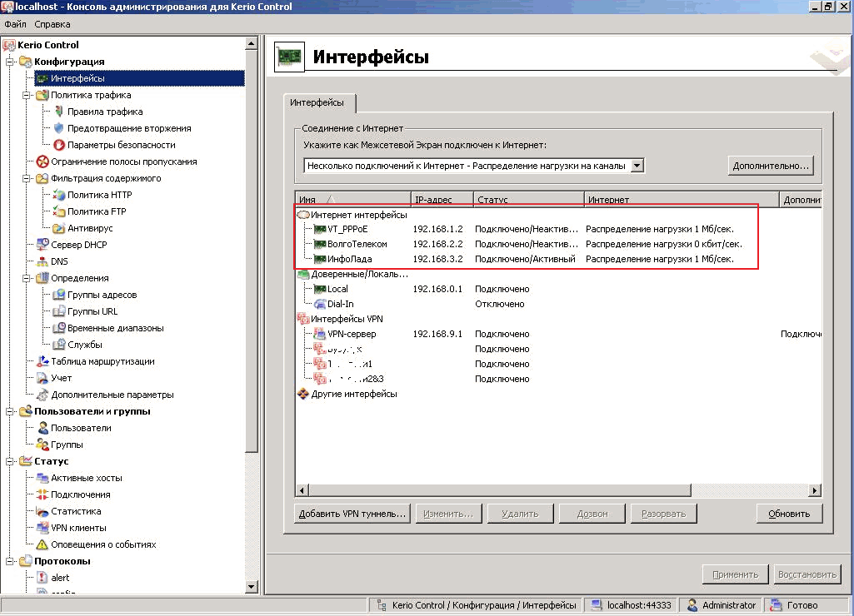Collapse the Фильтрация содержимого node

[x=26, y=178]
